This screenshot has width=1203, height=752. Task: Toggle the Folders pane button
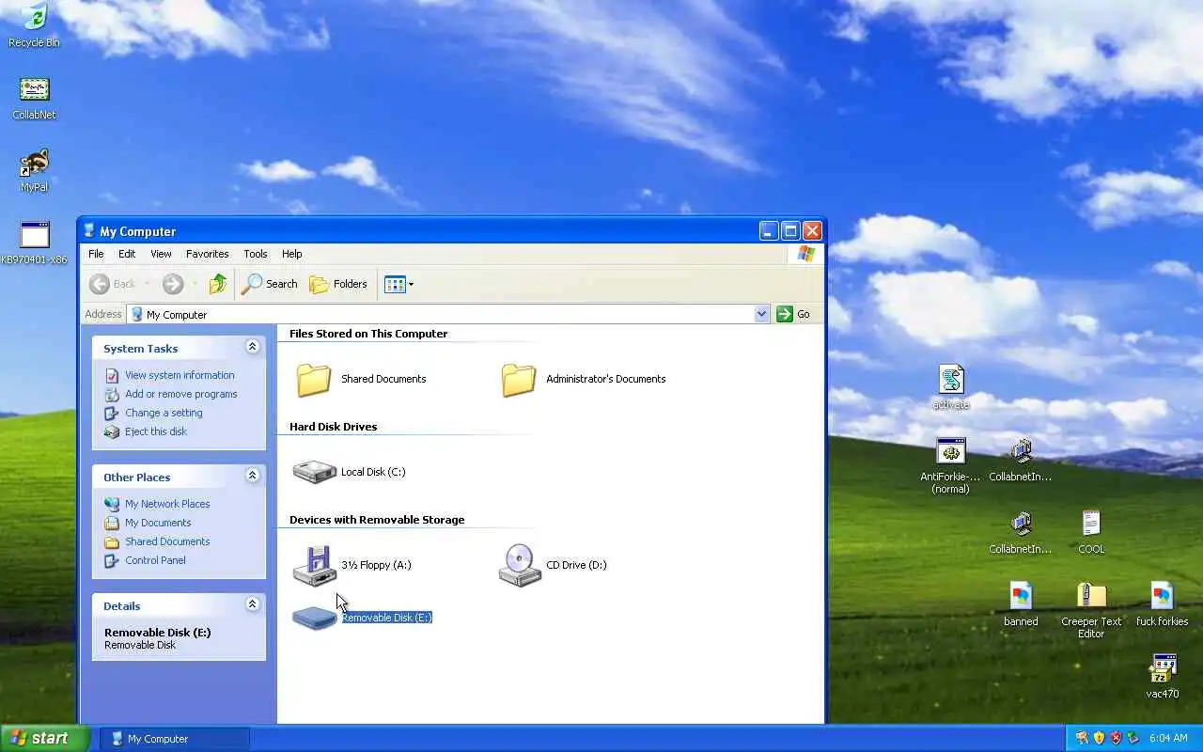[338, 284]
